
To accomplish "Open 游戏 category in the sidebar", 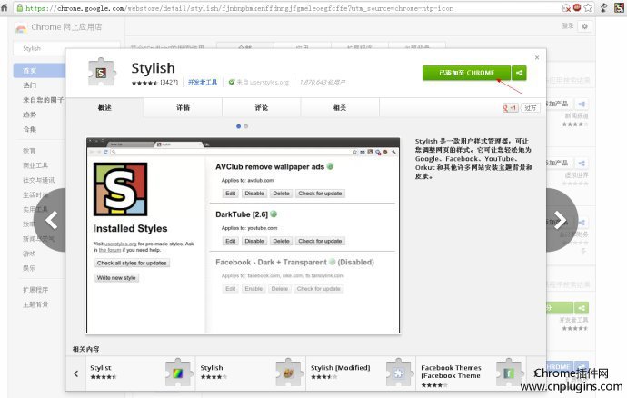I will pyautogui.click(x=29, y=254).
